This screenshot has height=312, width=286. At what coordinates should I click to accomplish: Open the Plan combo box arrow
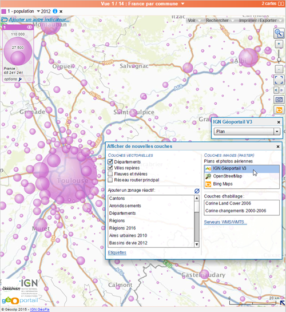[x=277, y=132]
